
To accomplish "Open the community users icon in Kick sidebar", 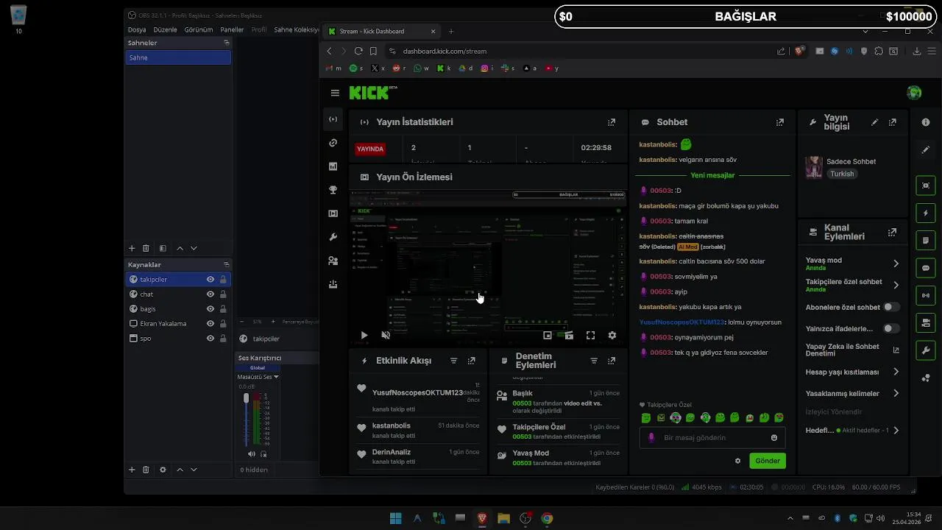I will [333, 261].
